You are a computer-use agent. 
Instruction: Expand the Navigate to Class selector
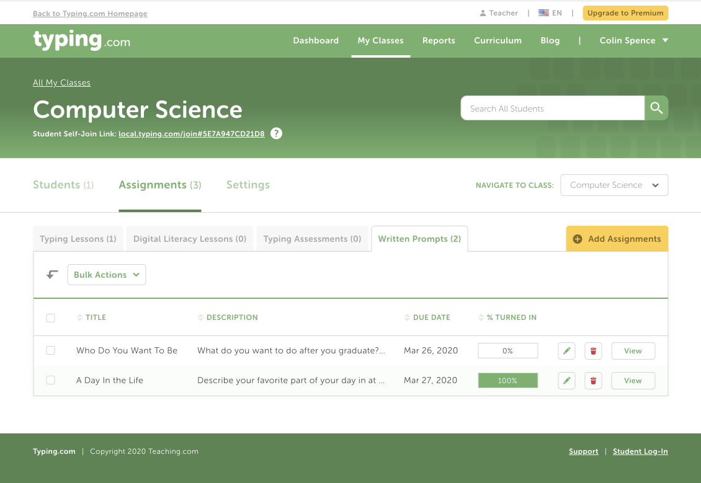614,185
